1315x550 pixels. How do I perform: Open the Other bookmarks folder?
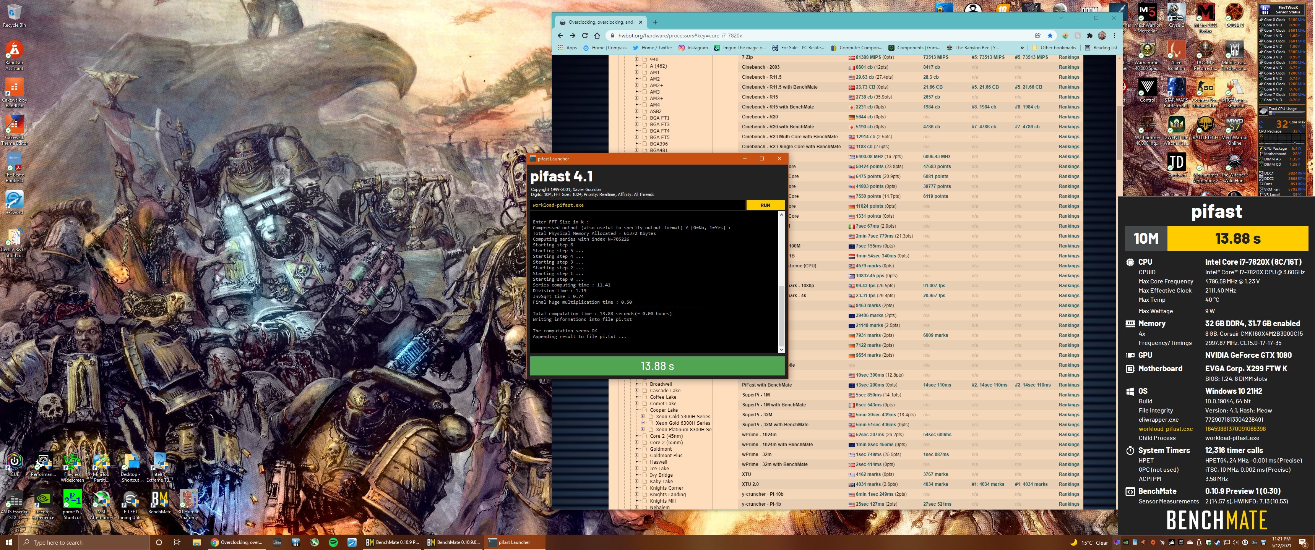pyautogui.click(x=1054, y=48)
